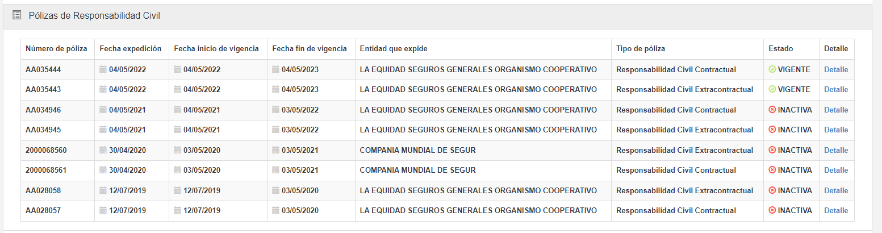The height and width of the screenshot is (233, 882).
Task: Click calendar icon for AA035443 end date 04/05/2023
Action: point(275,89)
